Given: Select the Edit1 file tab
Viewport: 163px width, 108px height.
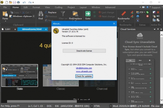Looking at the screenshot, I should coord(8,29).
